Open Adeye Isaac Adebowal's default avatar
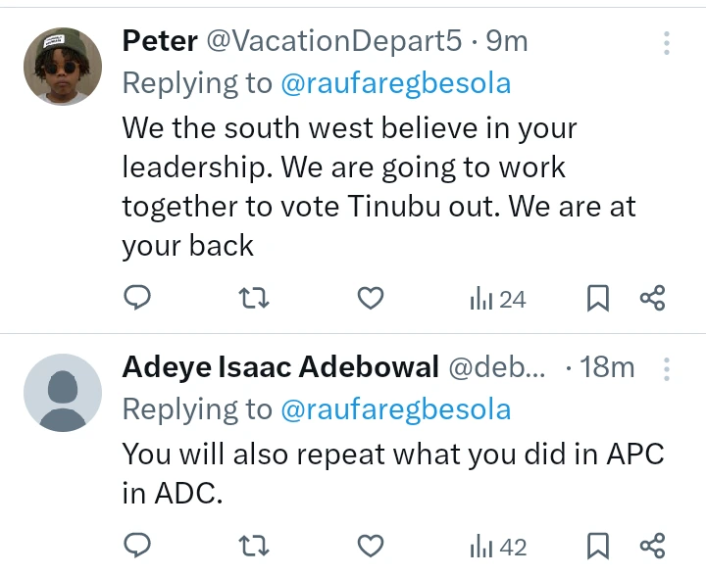The image size is (706, 575). pyautogui.click(x=62, y=392)
